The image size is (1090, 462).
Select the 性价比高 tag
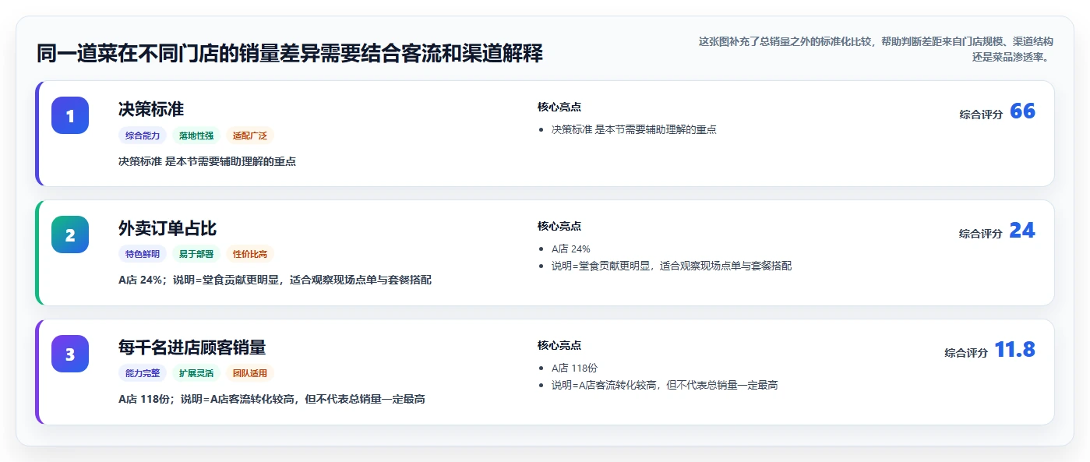tap(250, 254)
